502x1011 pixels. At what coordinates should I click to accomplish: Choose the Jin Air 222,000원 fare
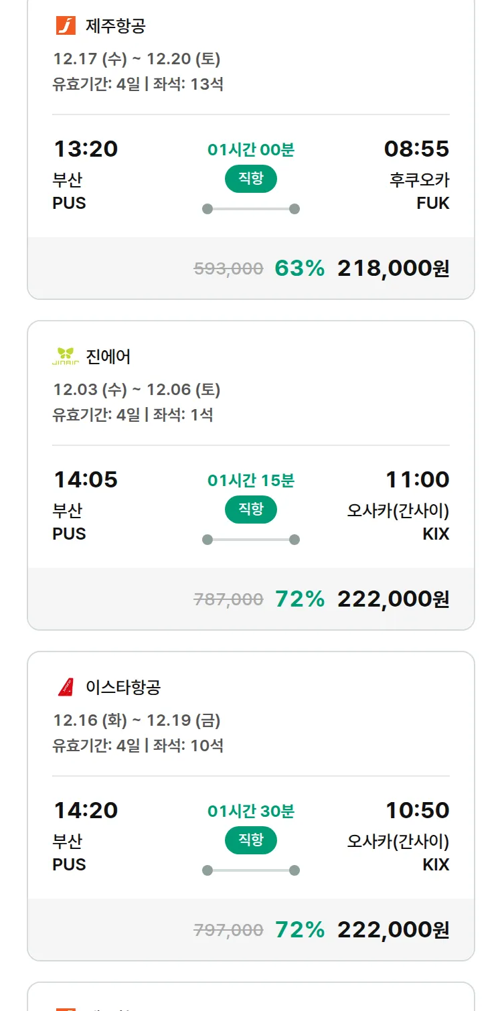coord(393,599)
